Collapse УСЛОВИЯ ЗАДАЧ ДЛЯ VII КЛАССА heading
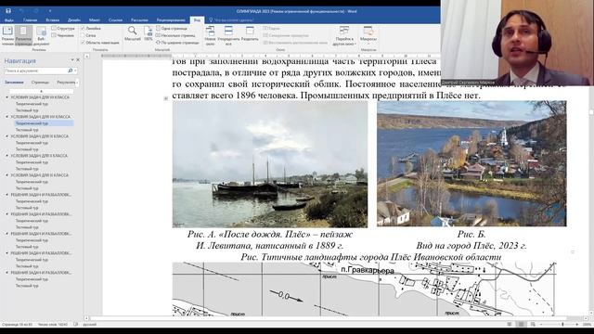The image size is (594, 334). point(6,117)
